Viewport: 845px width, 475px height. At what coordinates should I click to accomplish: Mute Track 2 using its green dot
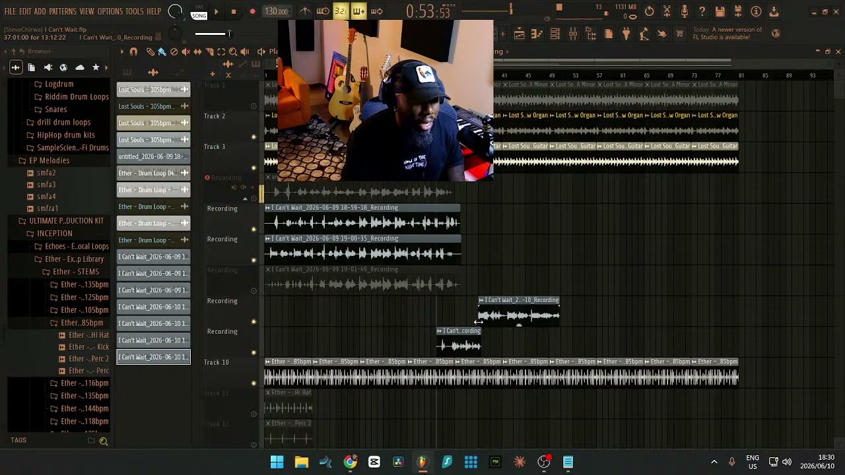(x=253, y=137)
